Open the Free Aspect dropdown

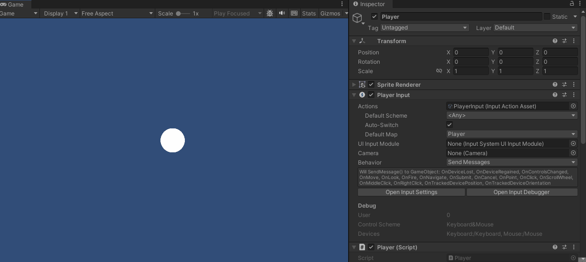pos(117,13)
